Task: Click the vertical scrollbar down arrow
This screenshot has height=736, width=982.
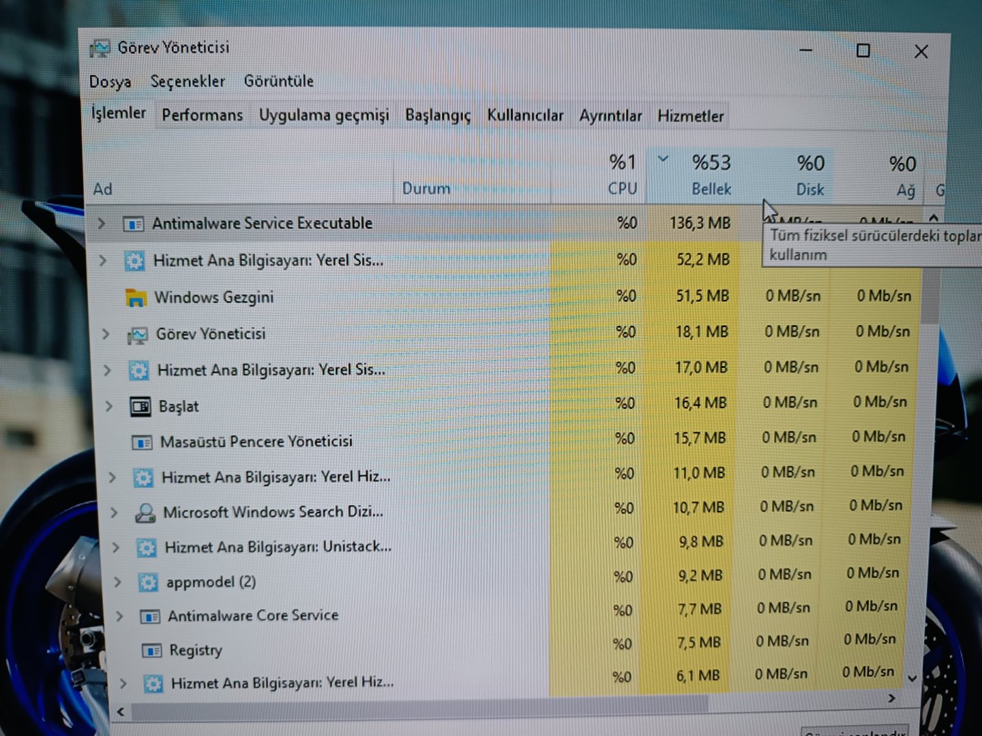Action: coord(912,679)
